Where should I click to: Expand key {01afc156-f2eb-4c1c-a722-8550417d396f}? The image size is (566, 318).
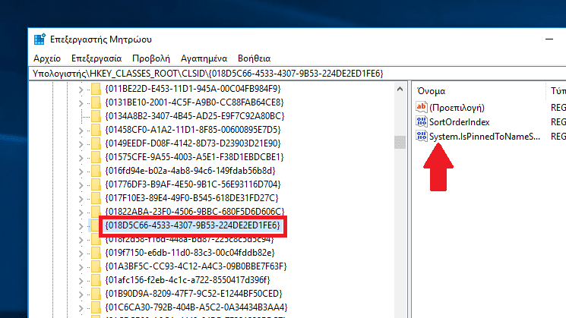tap(81, 281)
